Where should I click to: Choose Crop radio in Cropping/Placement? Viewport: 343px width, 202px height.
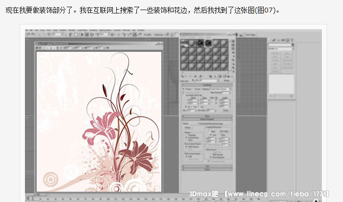tap(211, 135)
